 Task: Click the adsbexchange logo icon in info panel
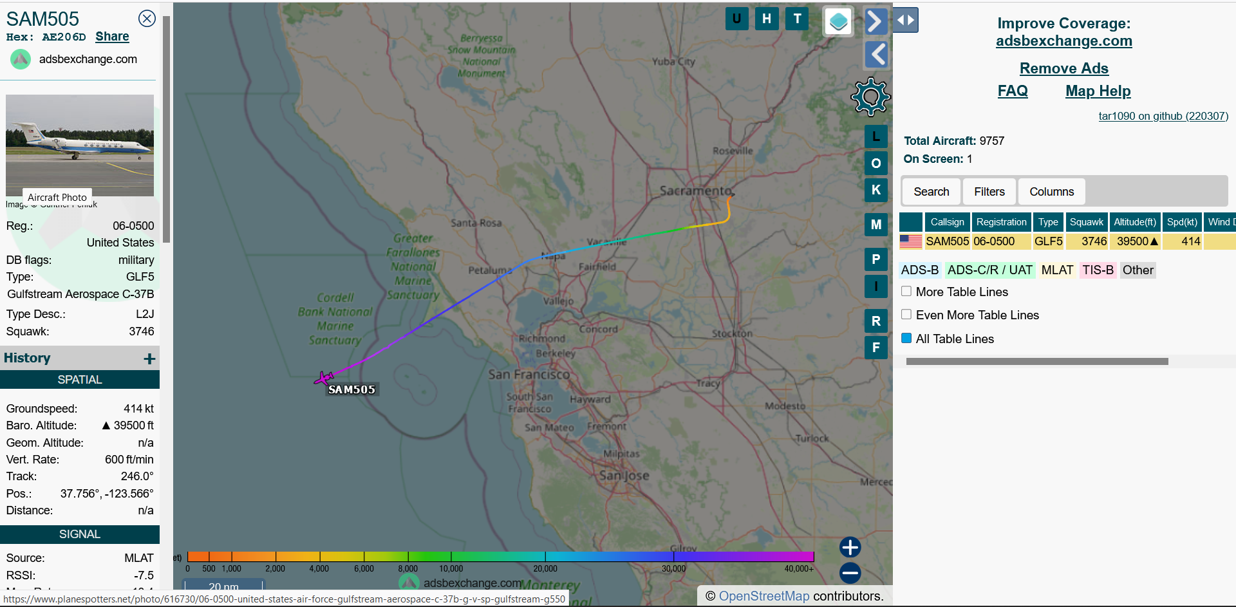coord(21,59)
